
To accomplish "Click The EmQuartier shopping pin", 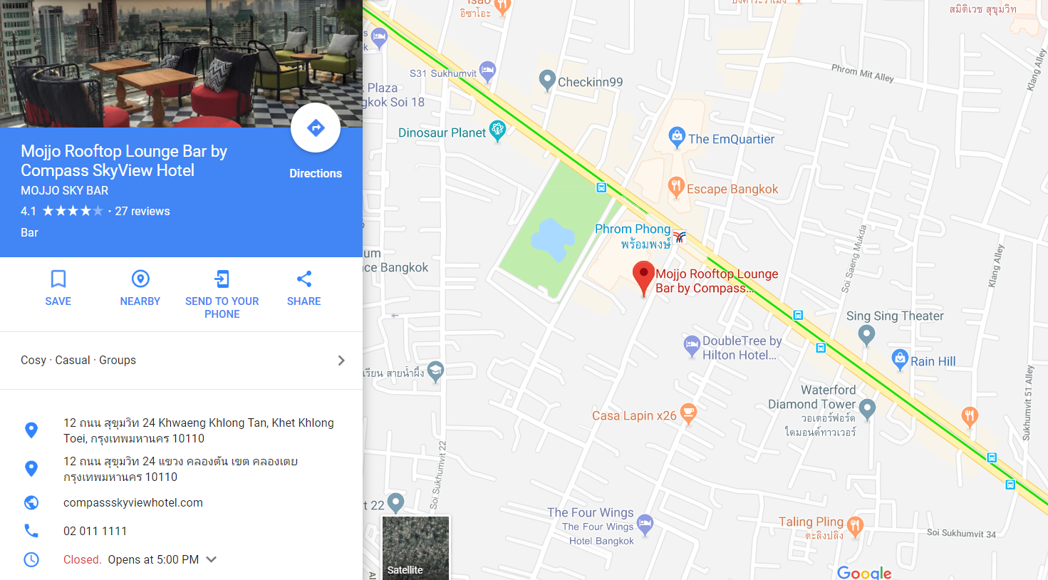I will point(677,136).
